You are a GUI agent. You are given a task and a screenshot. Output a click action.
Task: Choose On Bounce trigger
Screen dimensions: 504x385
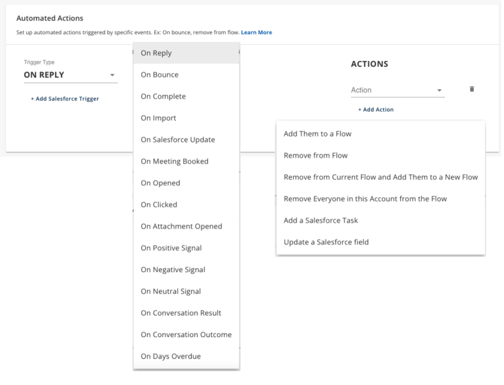[x=188, y=75]
